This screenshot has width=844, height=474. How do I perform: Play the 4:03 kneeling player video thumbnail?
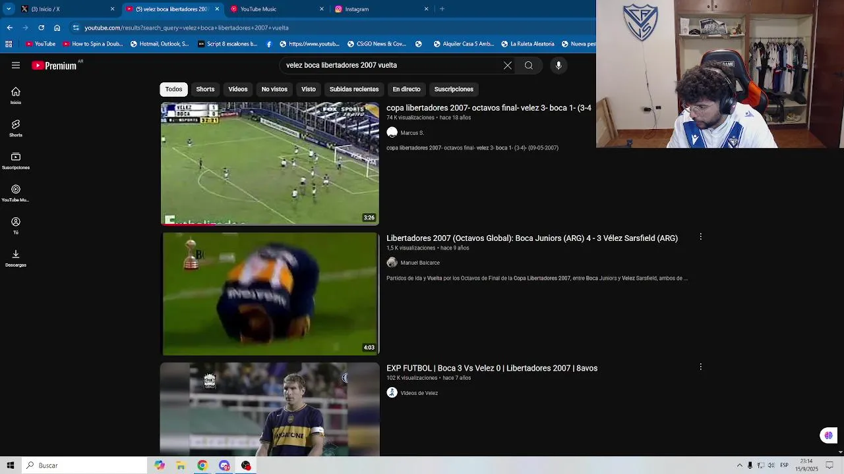click(x=270, y=294)
